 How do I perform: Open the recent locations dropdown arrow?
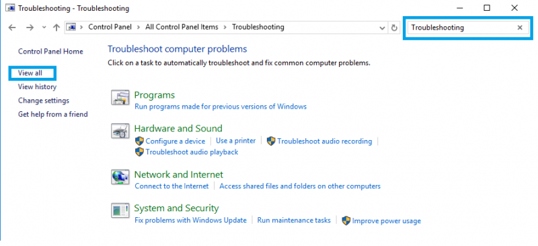click(44, 27)
